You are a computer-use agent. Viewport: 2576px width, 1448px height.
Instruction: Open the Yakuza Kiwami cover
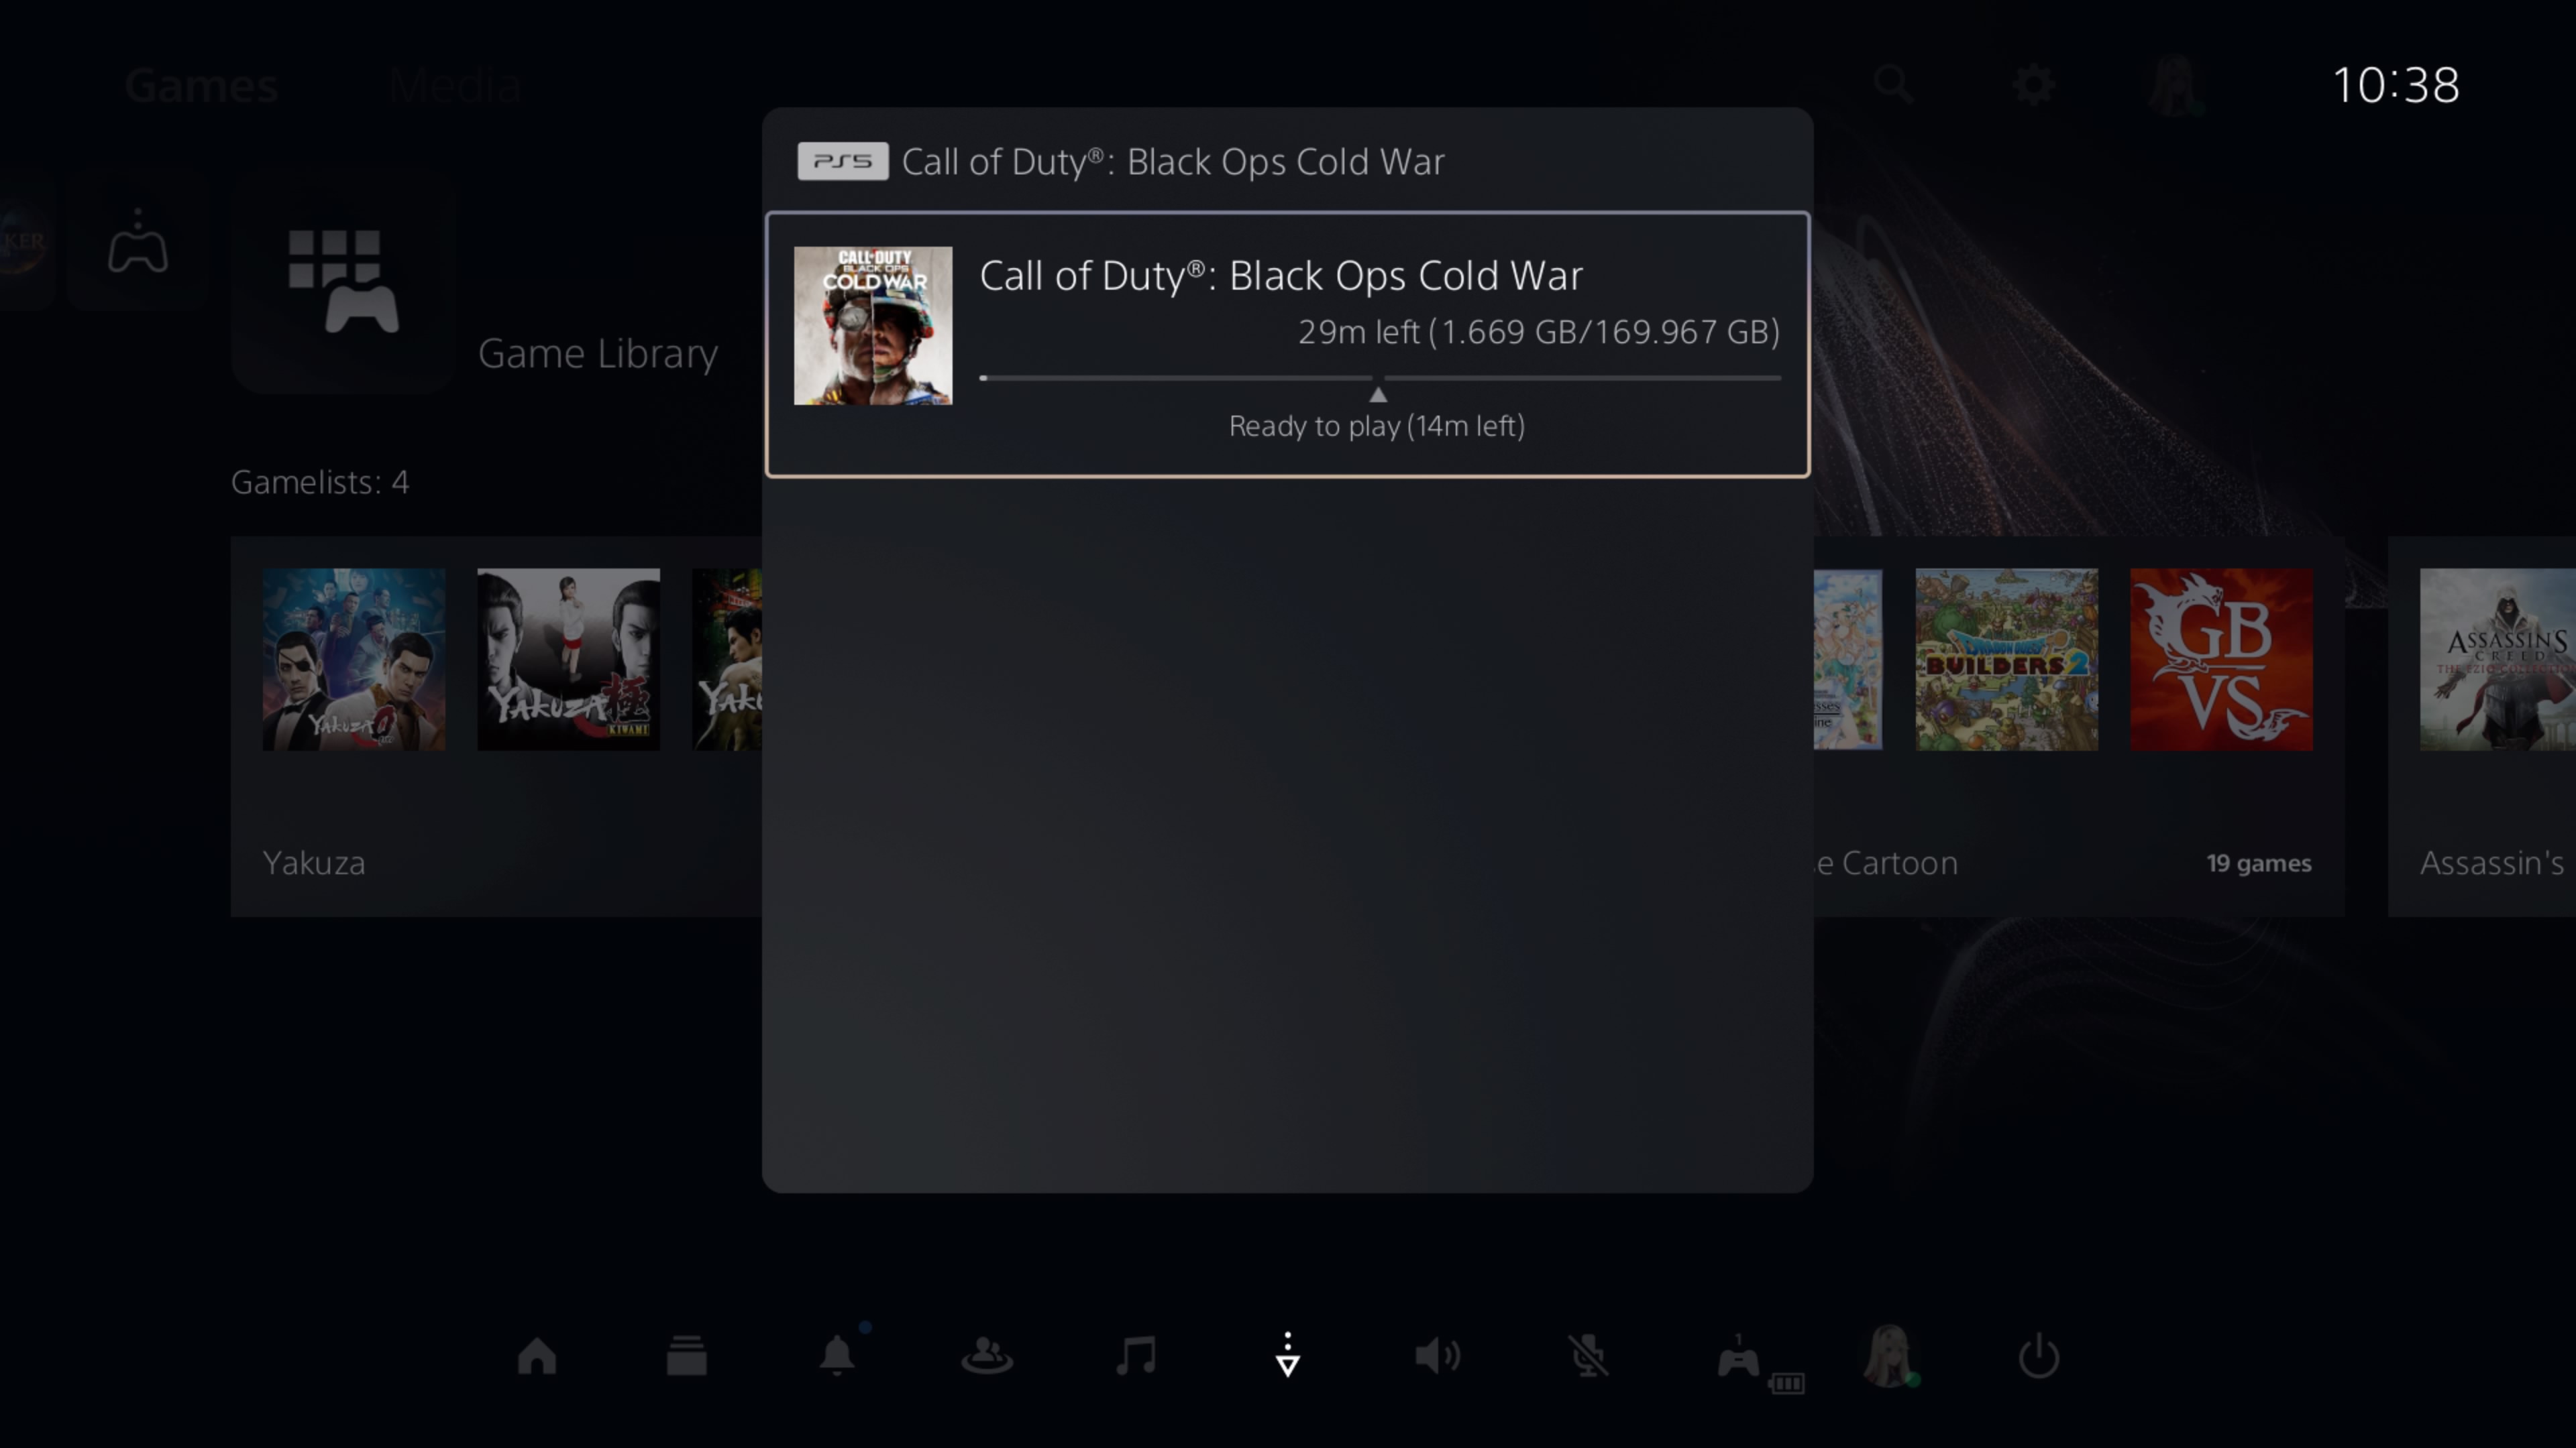point(568,660)
